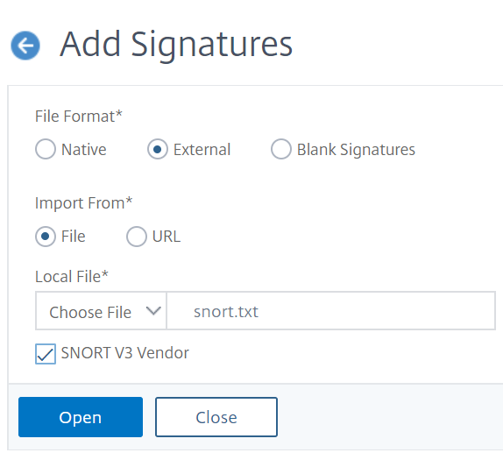Image resolution: width=503 pixels, height=467 pixels.
Task: Select the External file format
Action: click(x=157, y=149)
